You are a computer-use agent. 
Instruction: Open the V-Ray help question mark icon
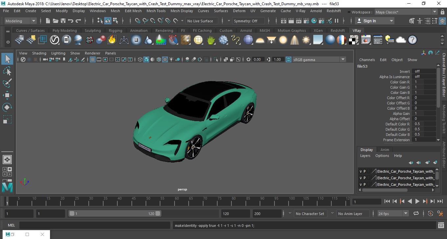412,40
